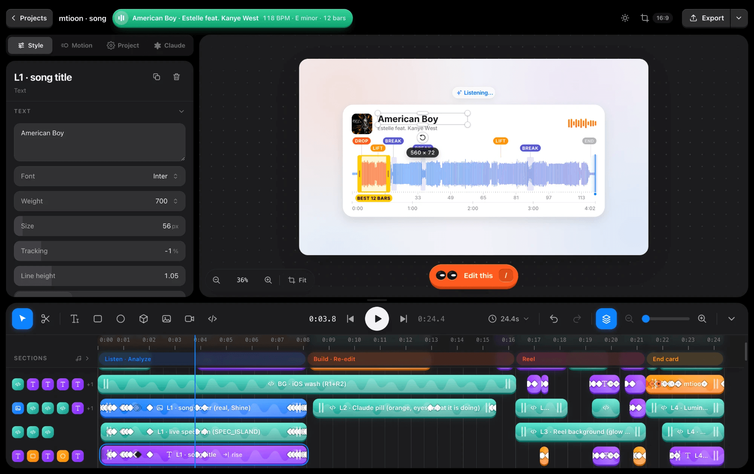754x474 pixels.
Task: Play the timeline preview
Action: pos(377,319)
